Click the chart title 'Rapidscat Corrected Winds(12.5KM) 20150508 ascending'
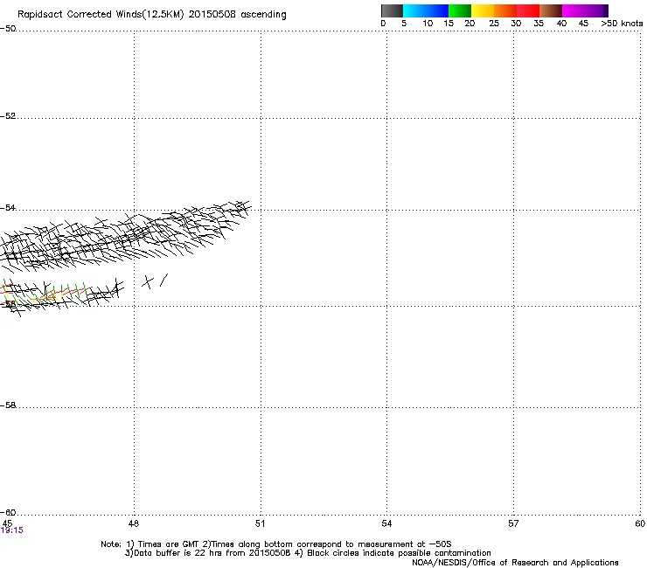 coord(152,15)
